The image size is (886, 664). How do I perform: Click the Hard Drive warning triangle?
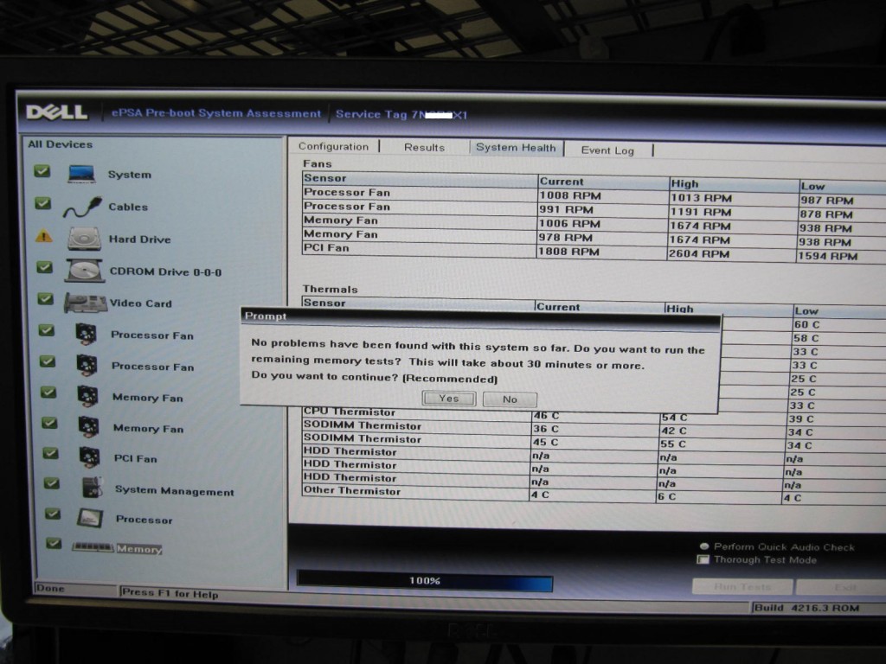point(43,237)
